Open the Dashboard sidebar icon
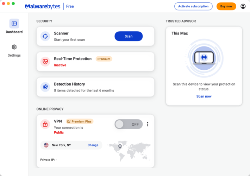Image resolution: width=250 pixels, height=176 pixels. (14, 24)
